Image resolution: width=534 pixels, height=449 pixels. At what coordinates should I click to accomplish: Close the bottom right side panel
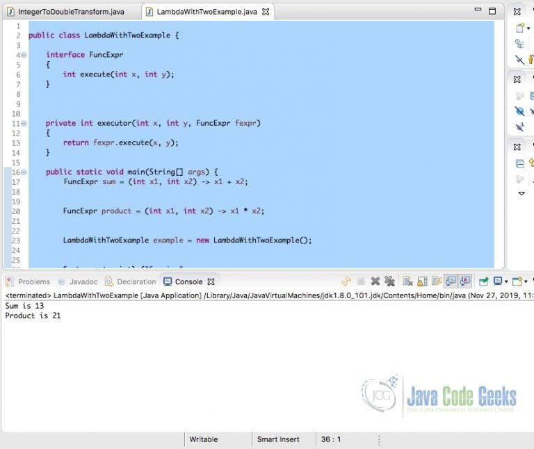click(x=517, y=147)
